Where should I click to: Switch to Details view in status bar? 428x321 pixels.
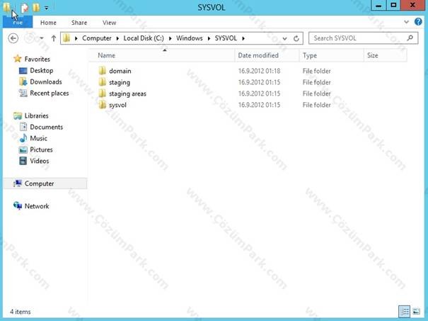coord(404,311)
